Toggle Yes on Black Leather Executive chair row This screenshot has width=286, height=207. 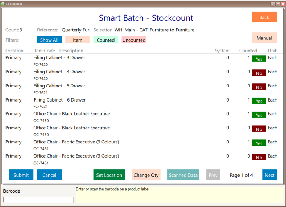(259, 115)
